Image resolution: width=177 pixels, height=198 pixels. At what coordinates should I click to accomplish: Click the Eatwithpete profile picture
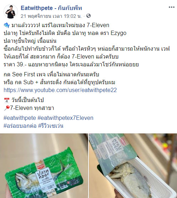click(11, 11)
